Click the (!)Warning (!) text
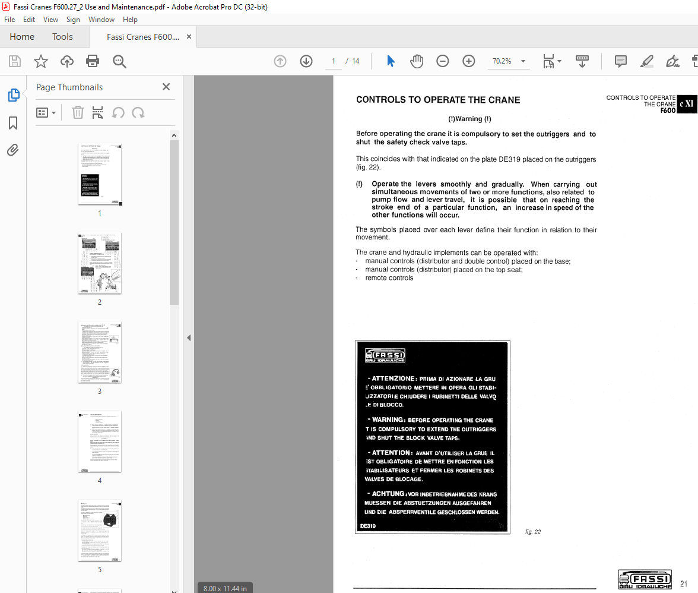698x593 pixels. tap(469, 119)
